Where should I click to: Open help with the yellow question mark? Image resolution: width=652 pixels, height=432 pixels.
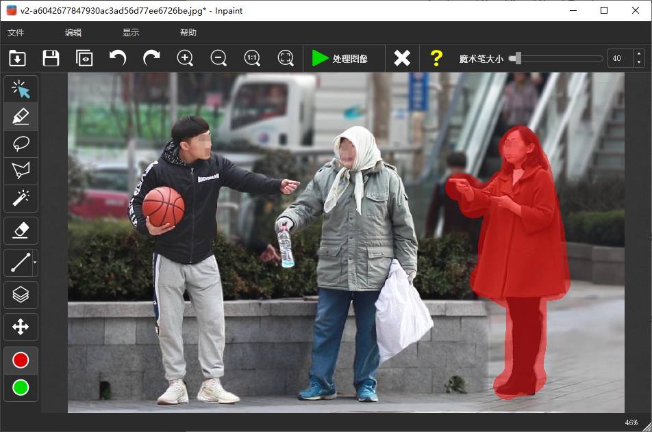(x=436, y=58)
